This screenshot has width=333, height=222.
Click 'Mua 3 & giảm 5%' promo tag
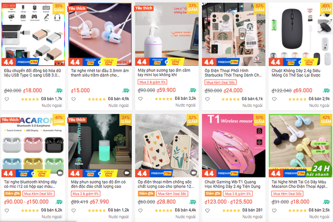pyautogui.click(x=238, y=194)
